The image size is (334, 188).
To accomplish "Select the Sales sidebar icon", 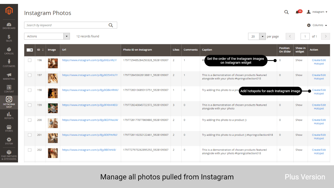I will (x=9, y=38).
